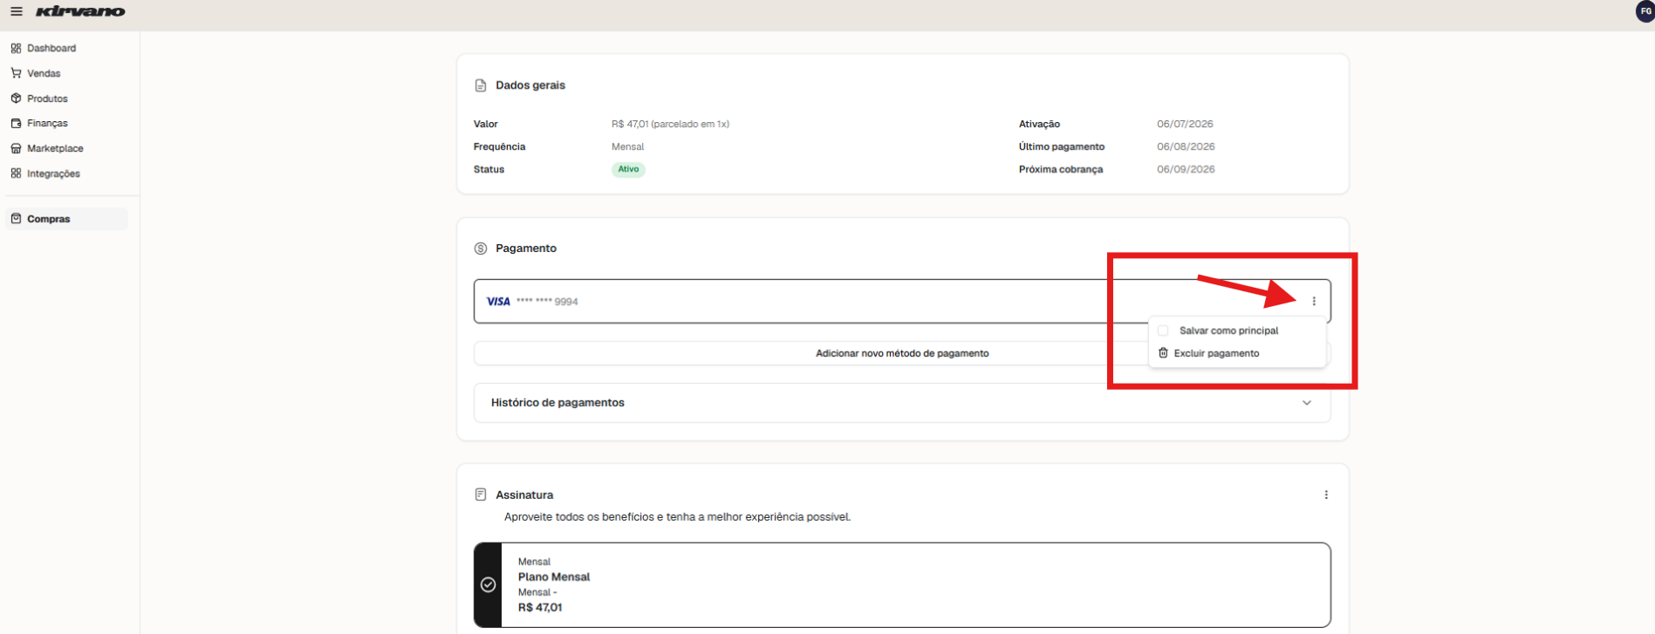The height and width of the screenshot is (634, 1655).
Task: Click the Dashboard grid icon
Action: [x=16, y=48]
